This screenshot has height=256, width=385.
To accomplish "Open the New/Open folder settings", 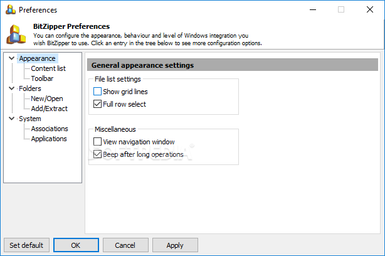I will [47, 99].
